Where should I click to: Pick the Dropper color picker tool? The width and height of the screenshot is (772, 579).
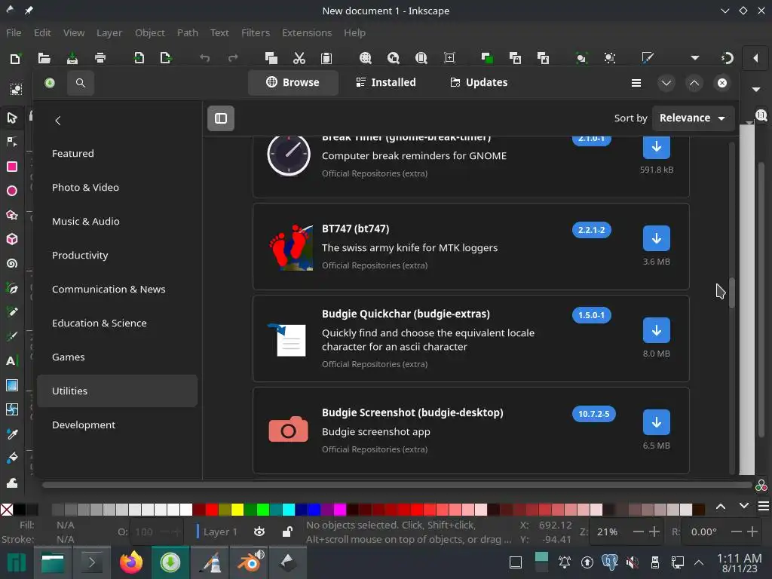[12, 433]
